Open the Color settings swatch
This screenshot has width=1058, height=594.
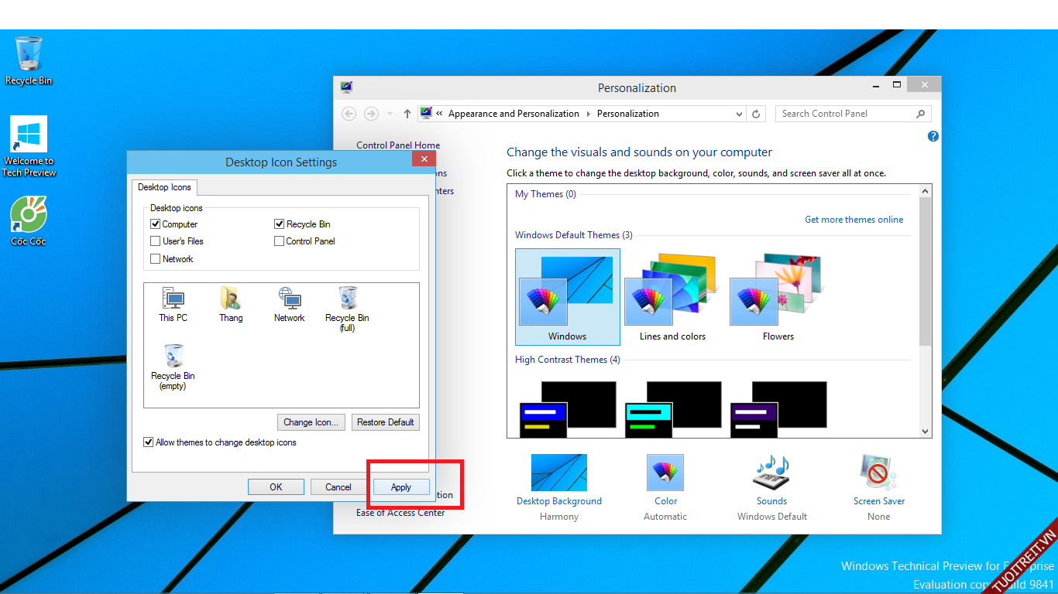(x=665, y=473)
